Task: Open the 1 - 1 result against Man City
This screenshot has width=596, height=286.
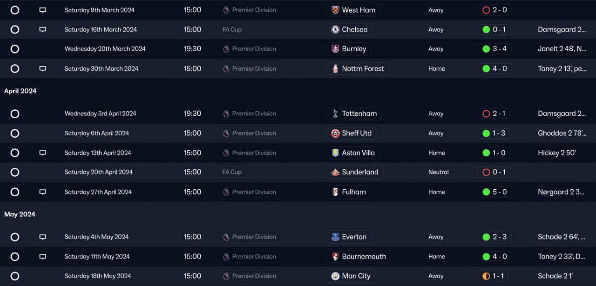Action: (494, 276)
